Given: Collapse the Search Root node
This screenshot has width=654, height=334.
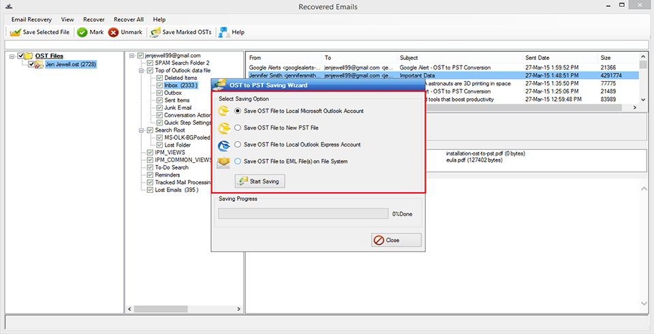Looking at the screenshot, I should pos(142,130).
